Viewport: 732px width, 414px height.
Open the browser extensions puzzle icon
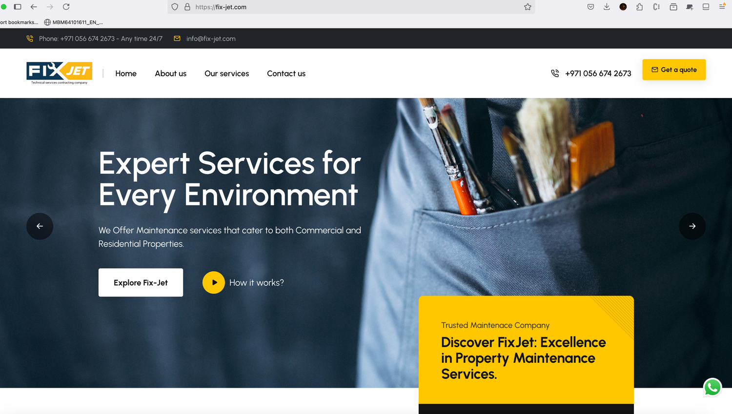639,7
